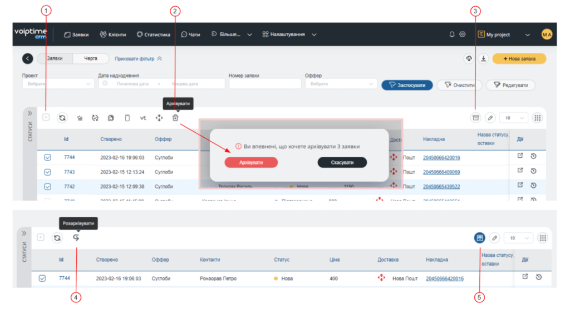Open the My project selector
This screenshot has width=570, height=314.
click(504, 34)
